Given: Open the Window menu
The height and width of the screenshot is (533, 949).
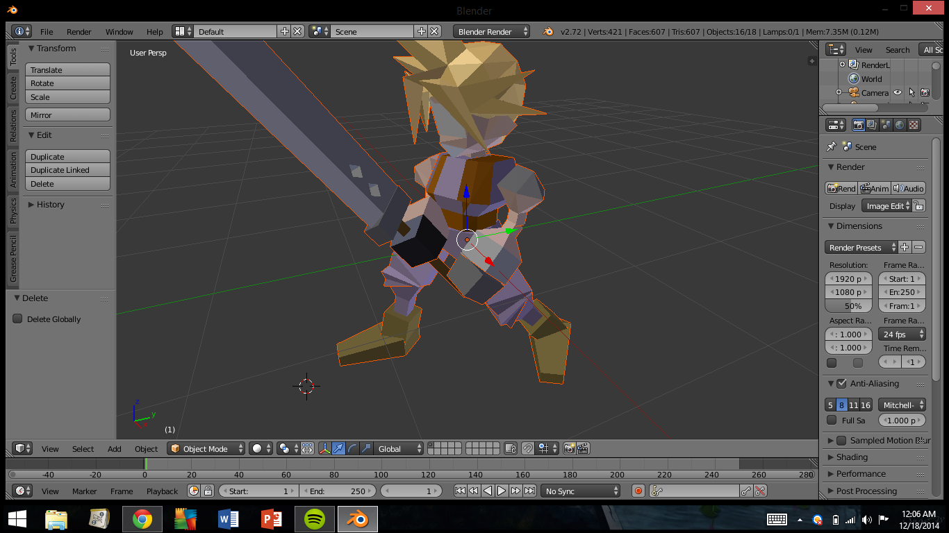Looking at the screenshot, I should (x=119, y=32).
